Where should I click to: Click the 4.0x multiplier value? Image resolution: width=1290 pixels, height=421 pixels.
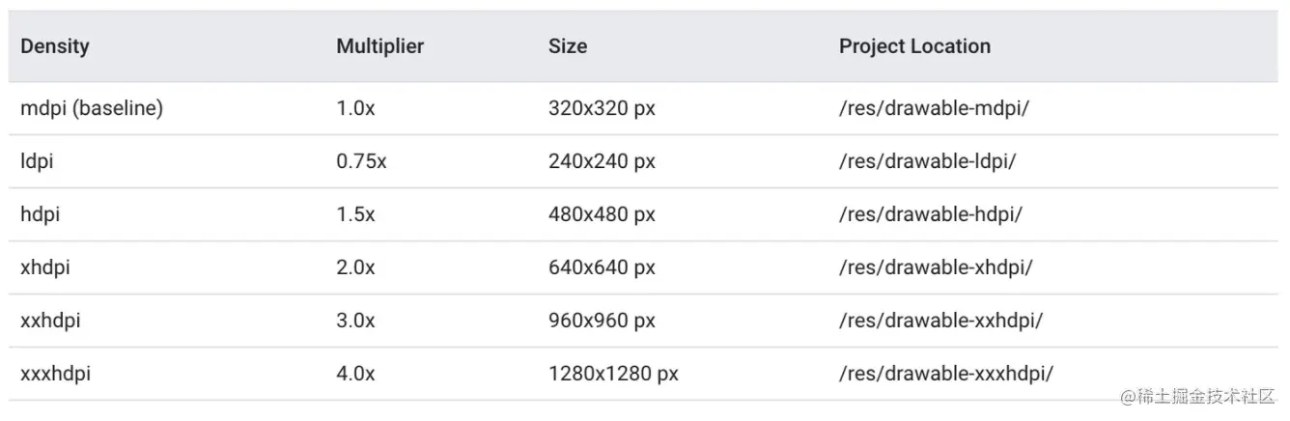point(355,374)
